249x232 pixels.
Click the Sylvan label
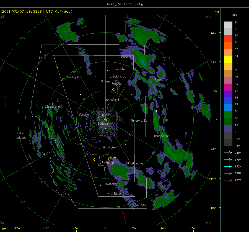pyautogui.click(x=106, y=81)
